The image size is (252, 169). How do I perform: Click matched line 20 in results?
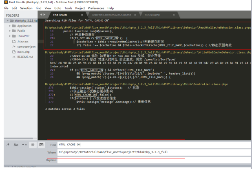coord(89,38)
